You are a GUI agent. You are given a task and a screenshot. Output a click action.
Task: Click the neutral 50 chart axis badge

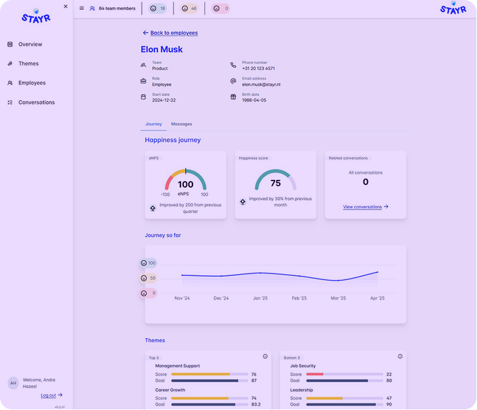click(148, 278)
